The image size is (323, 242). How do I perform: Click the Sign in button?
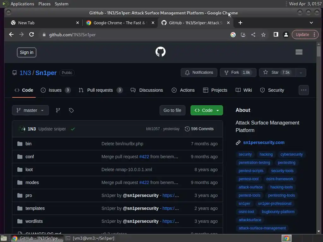[26, 53]
